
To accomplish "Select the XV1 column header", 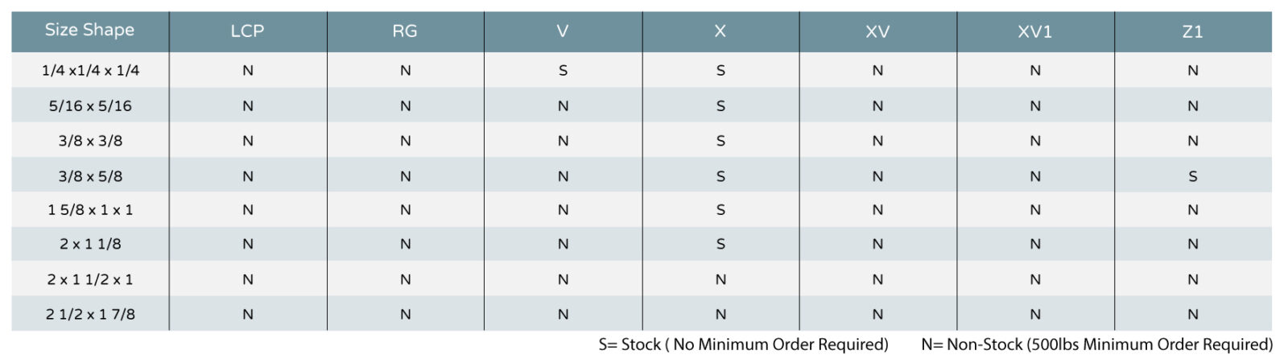I will [x=1035, y=31].
